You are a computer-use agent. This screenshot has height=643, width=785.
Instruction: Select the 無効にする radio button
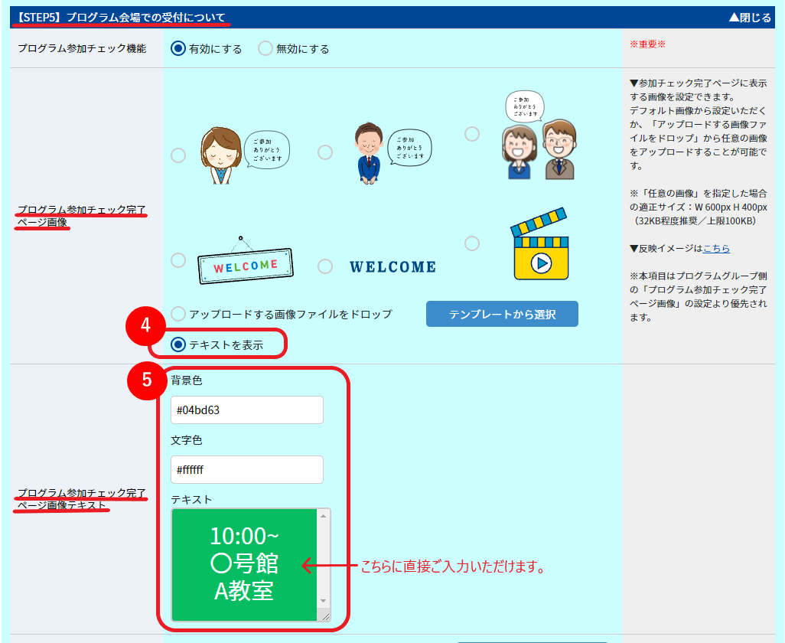(265, 48)
